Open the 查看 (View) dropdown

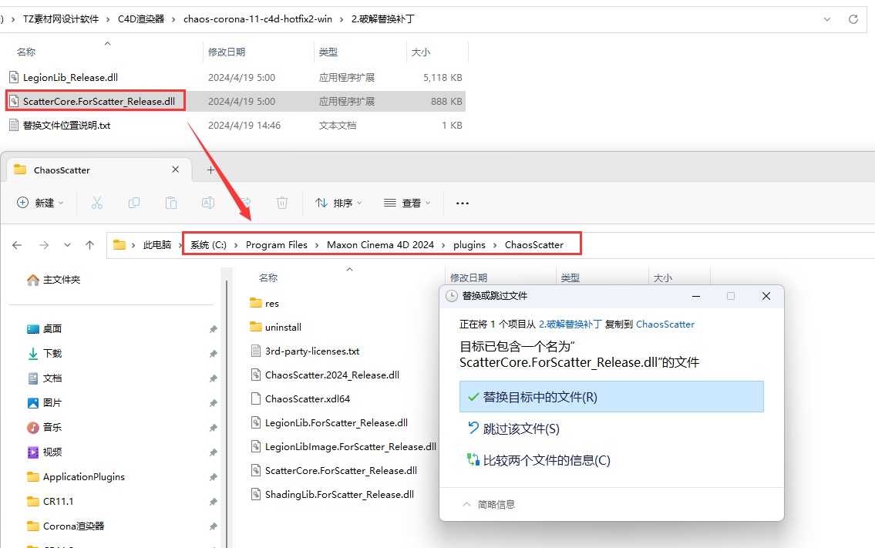point(407,203)
